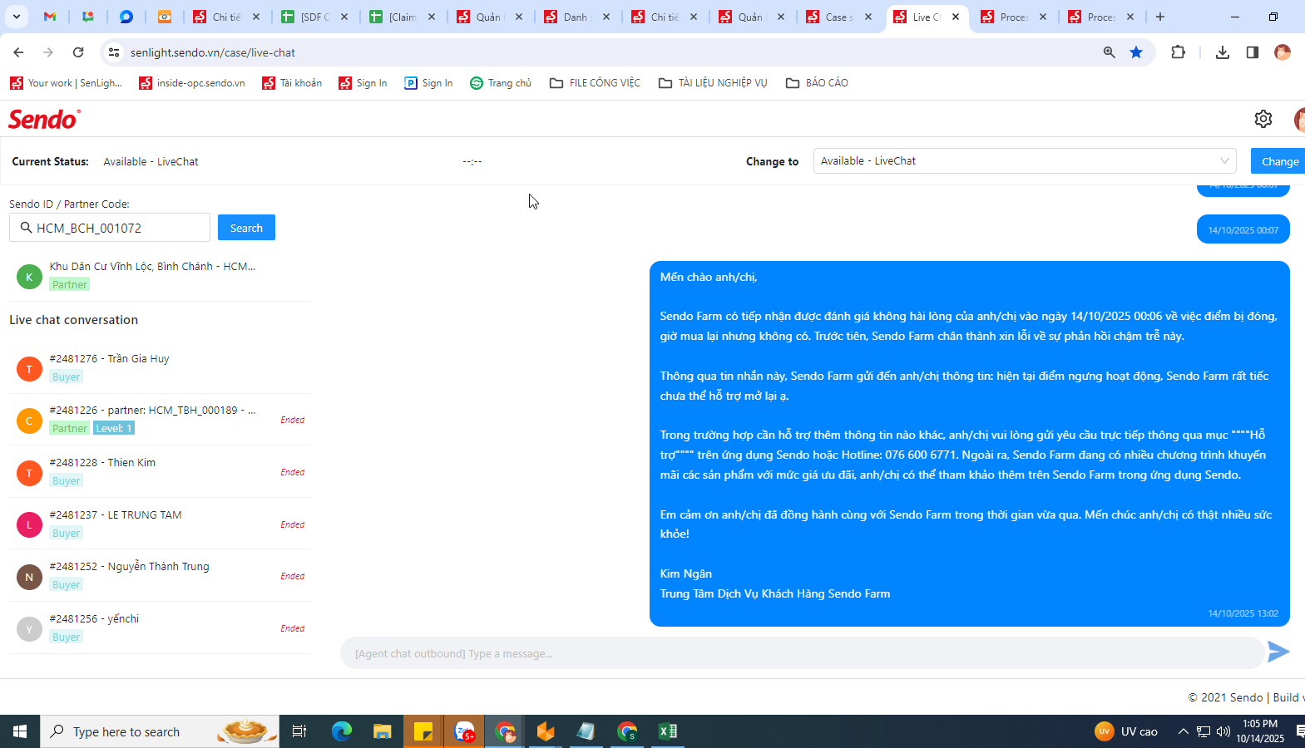Show hidden system tray icons
1305x748 pixels.
click(x=1183, y=731)
